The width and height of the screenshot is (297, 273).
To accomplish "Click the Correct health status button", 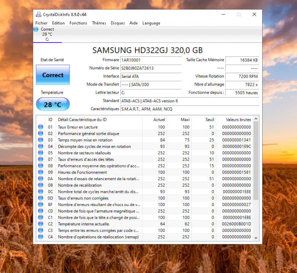I will [x=53, y=75].
